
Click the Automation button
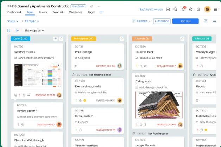coord(162,21)
